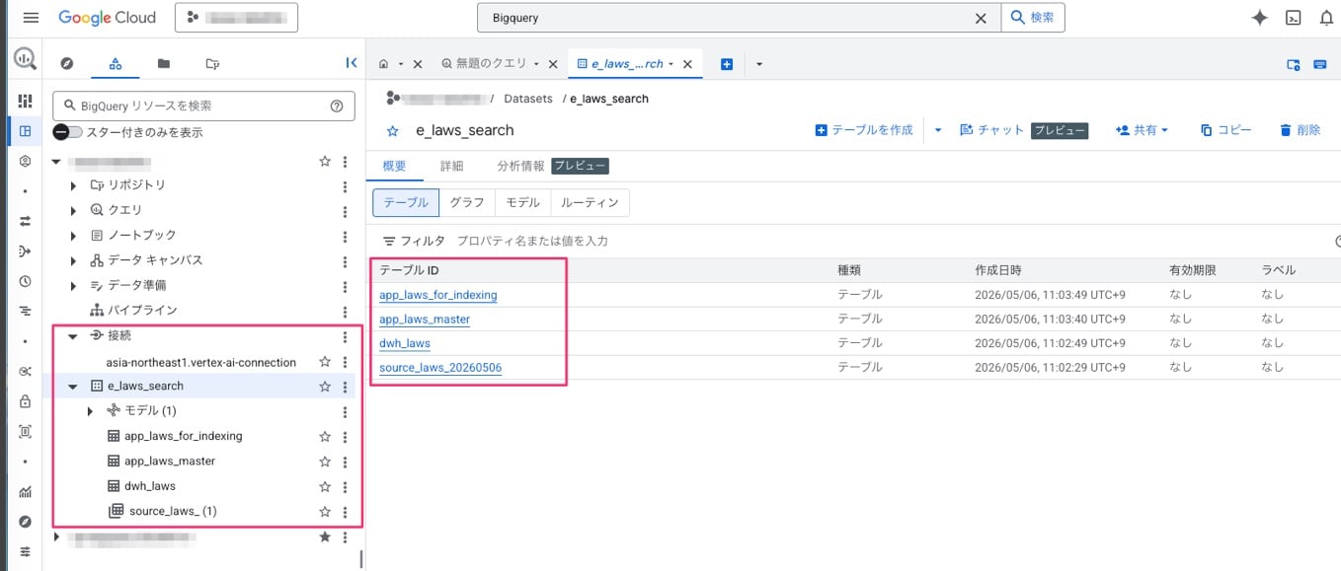1341x571 pixels.
Task: Collapse the explorer panel with the arrow icon
Action: (351, 63)
